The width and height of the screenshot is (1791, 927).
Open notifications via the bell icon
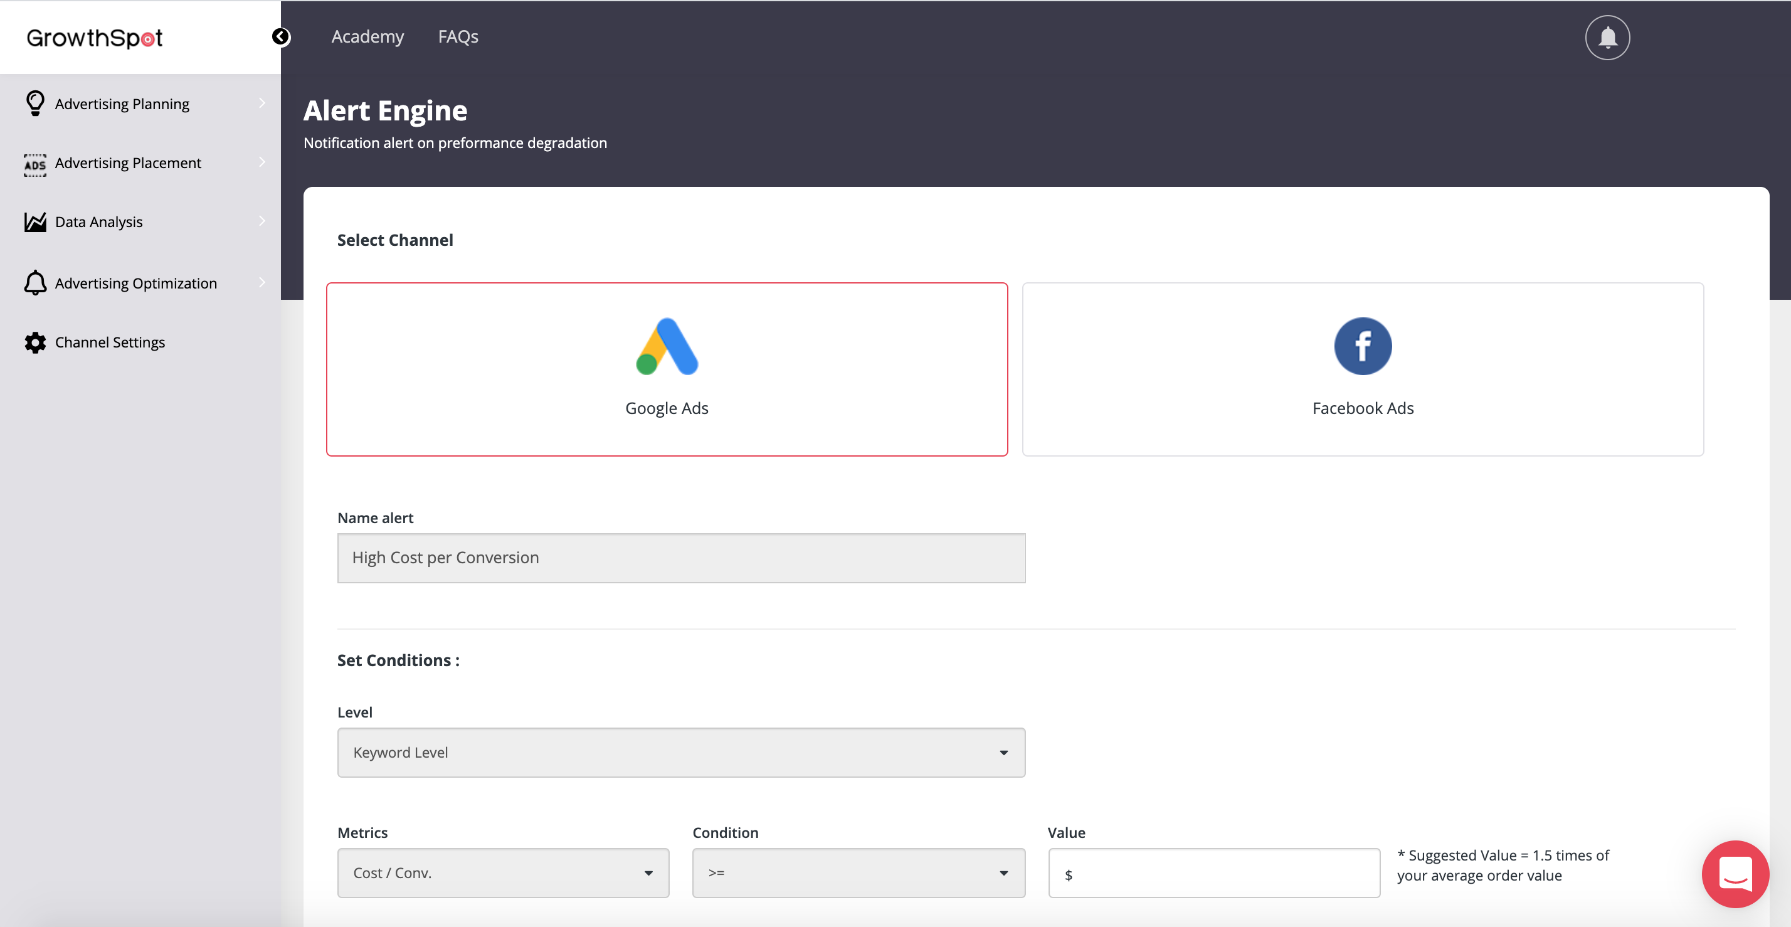point(1607,38)
